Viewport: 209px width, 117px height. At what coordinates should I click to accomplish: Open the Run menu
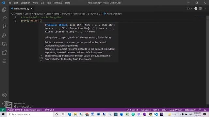(x=49, y=3)
